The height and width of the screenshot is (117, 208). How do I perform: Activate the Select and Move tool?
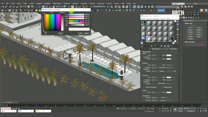[43, 6]
